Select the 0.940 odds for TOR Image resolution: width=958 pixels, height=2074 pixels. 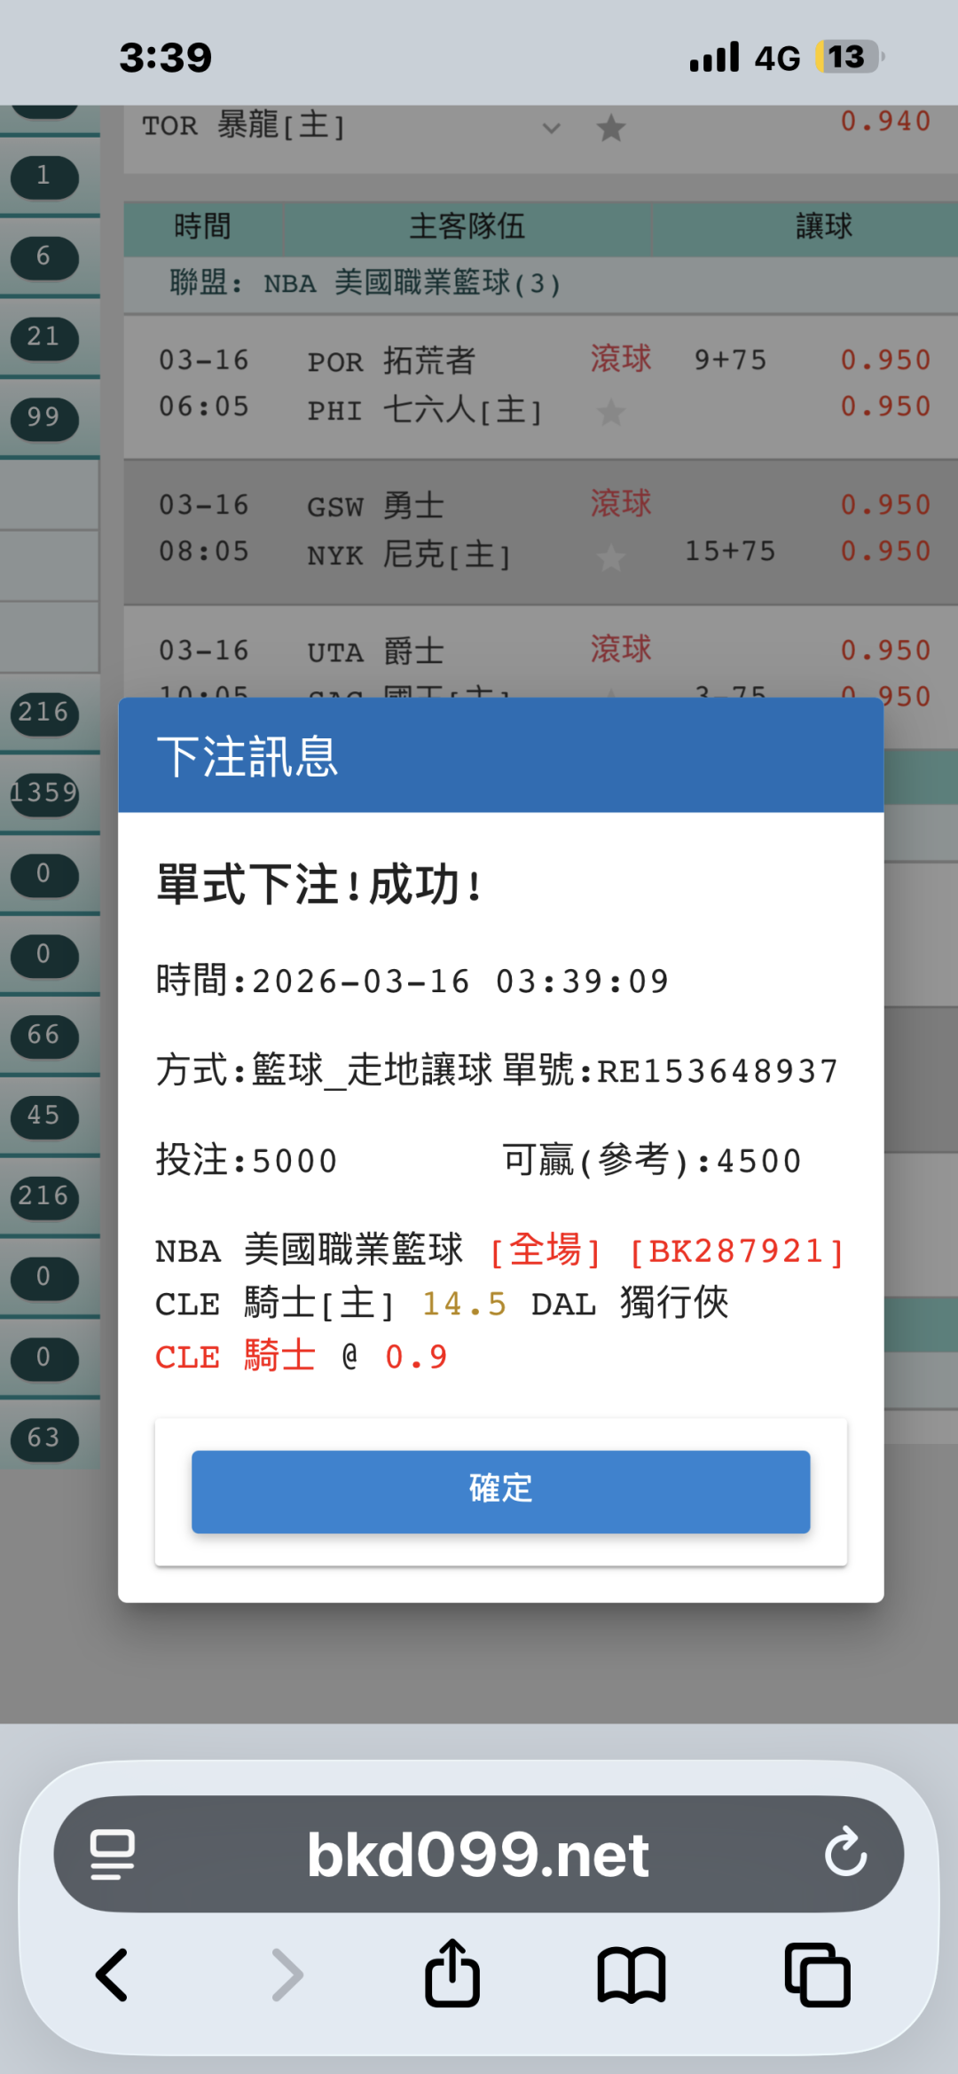[x=885, y=121]
